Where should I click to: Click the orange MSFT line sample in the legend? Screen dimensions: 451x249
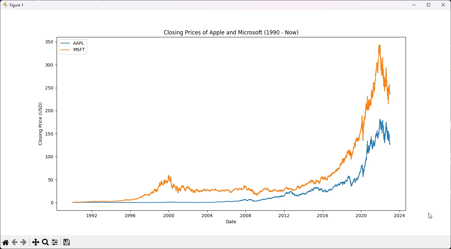[x=65, y=50]
